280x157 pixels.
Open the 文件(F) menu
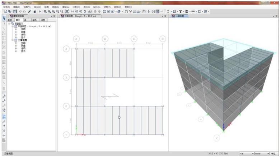[6, 7]
